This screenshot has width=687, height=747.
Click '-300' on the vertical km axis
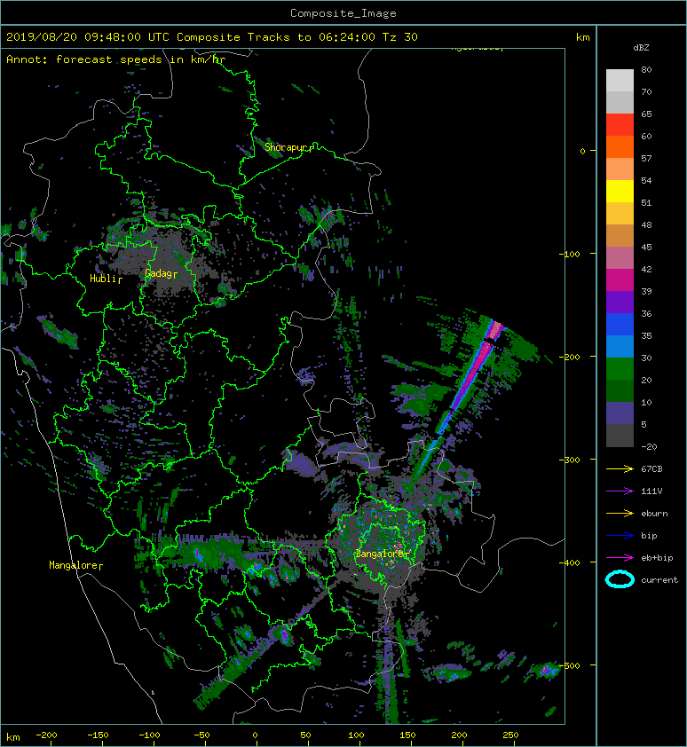click(569, 460)
